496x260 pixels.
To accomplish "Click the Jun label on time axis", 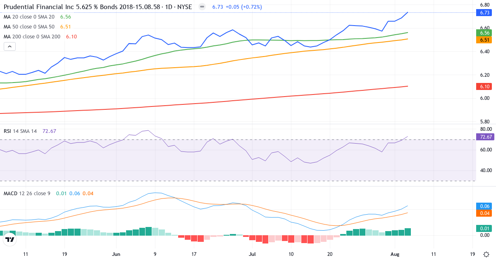I will tap(116, 254).
